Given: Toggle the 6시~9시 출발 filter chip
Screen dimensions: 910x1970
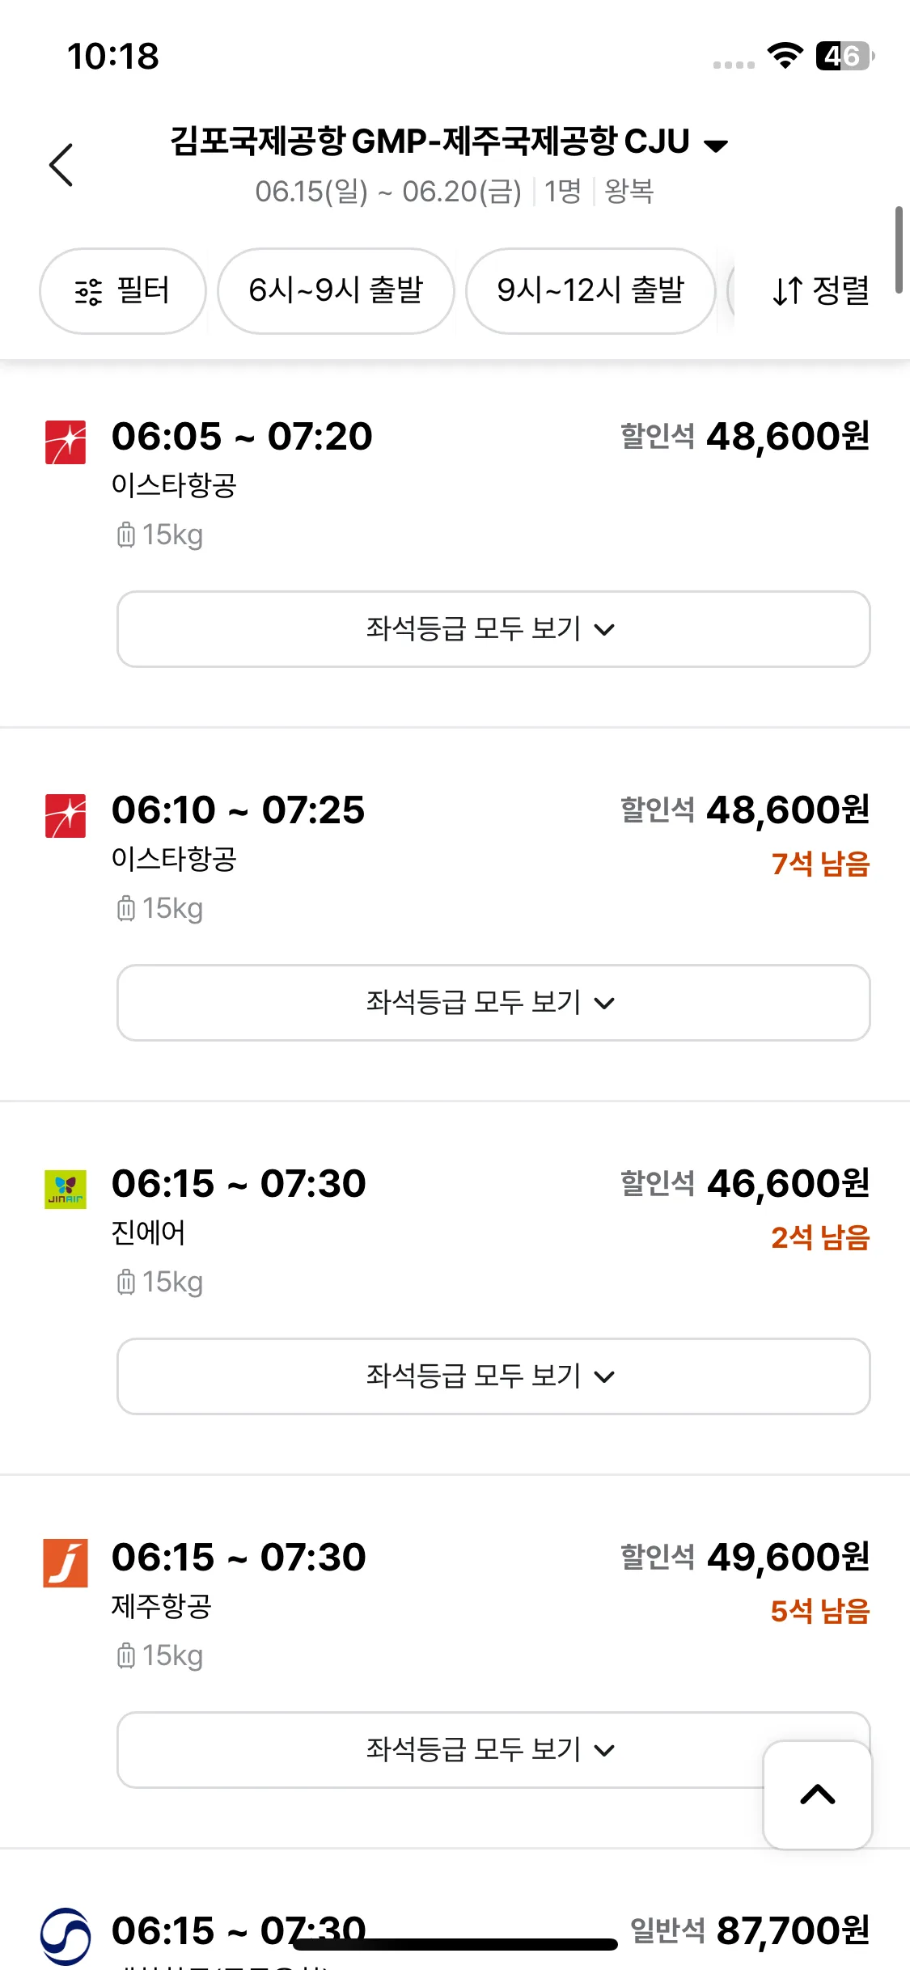Looking at the screenshot, I should click(336, 291).
